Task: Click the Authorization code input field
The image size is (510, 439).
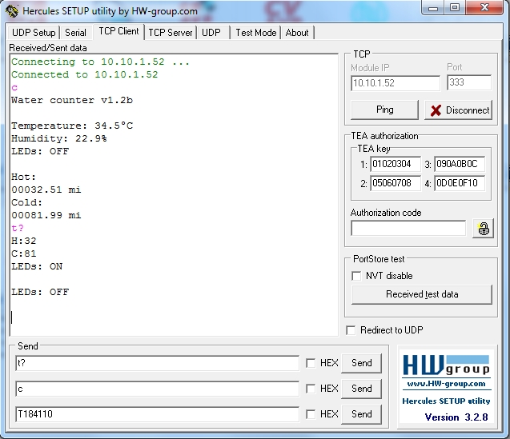Action: tap(408, 229)
